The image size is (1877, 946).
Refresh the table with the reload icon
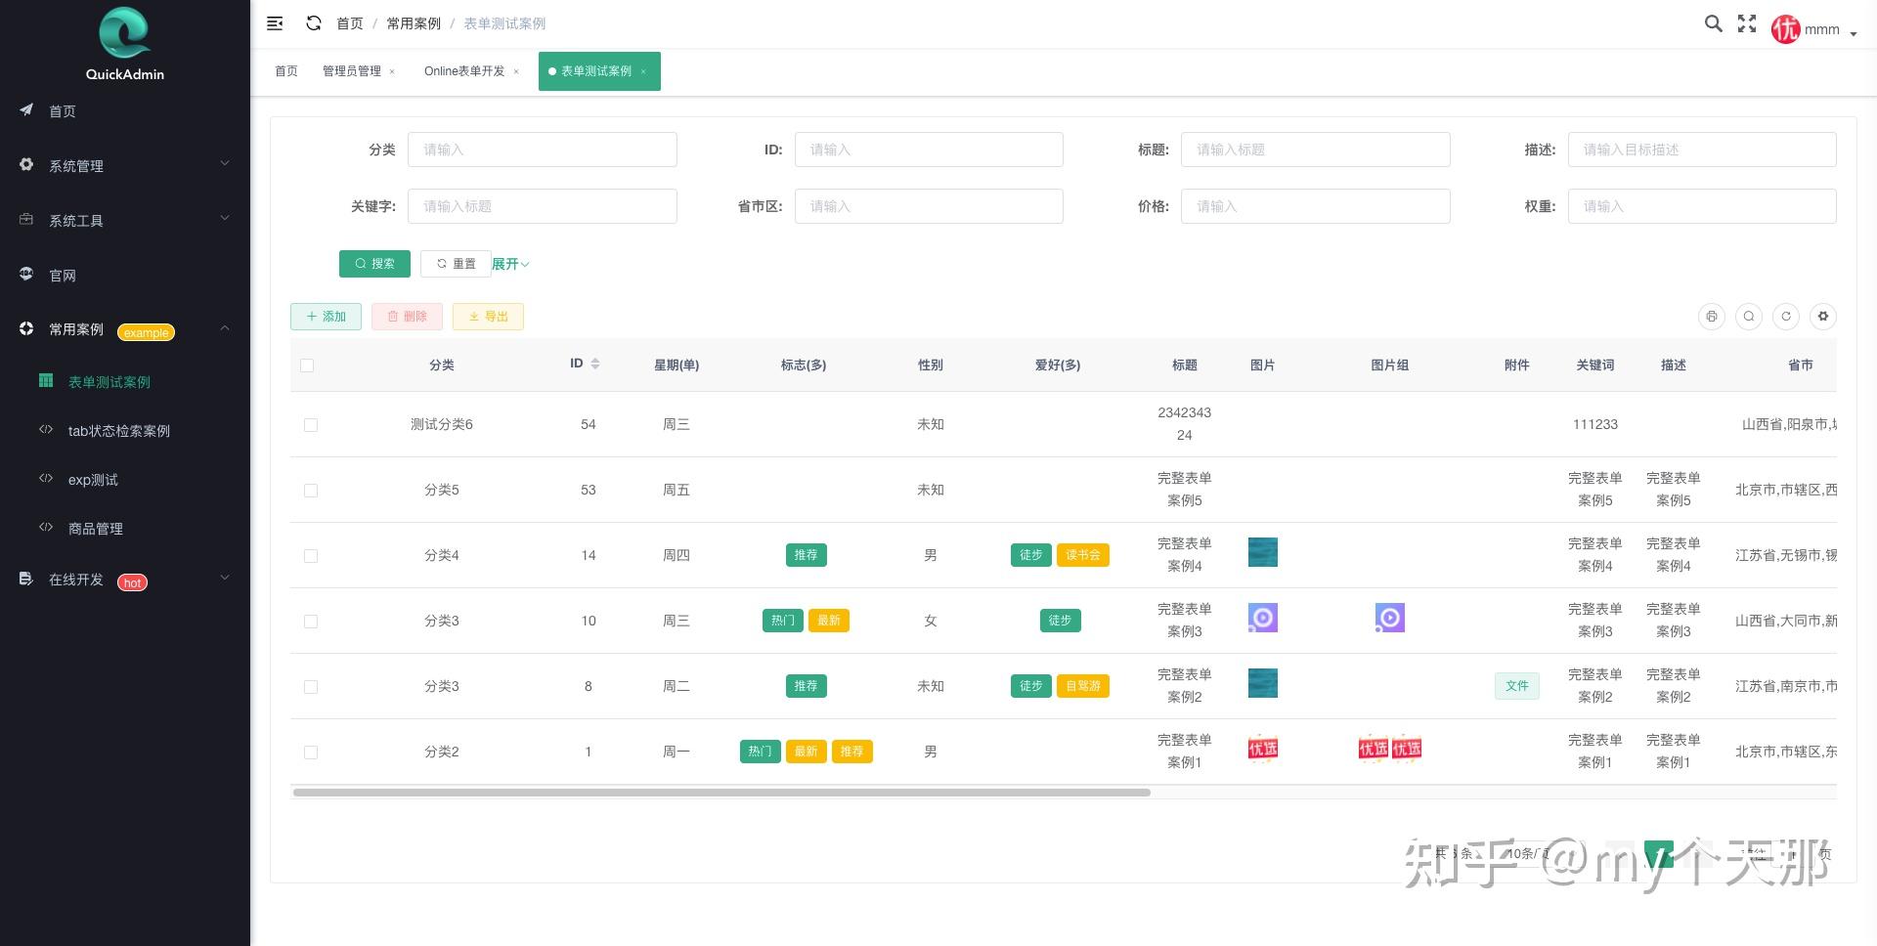pyautogui.click(x=1786, y=317)
